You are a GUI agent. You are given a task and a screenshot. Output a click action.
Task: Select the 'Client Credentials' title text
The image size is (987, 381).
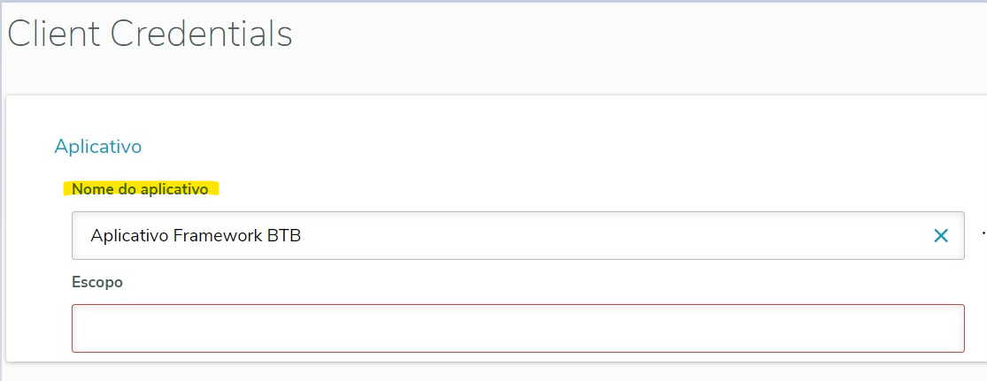[x=150, y=34]
